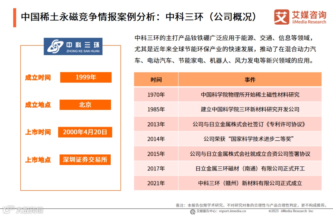Screen dimensions: 333x216
Task: Click the Zhong Ke San Huan company logo
Action: (x=73, y=46)
